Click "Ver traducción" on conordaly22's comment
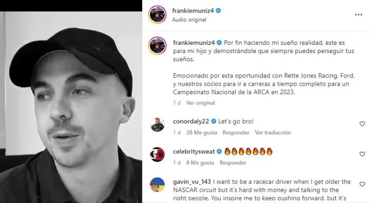Screen dimensions: 371x203 click(273, 133)
